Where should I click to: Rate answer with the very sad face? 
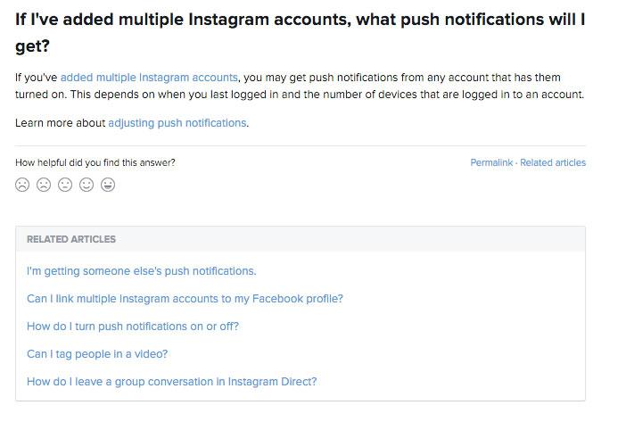click(22, 185)
